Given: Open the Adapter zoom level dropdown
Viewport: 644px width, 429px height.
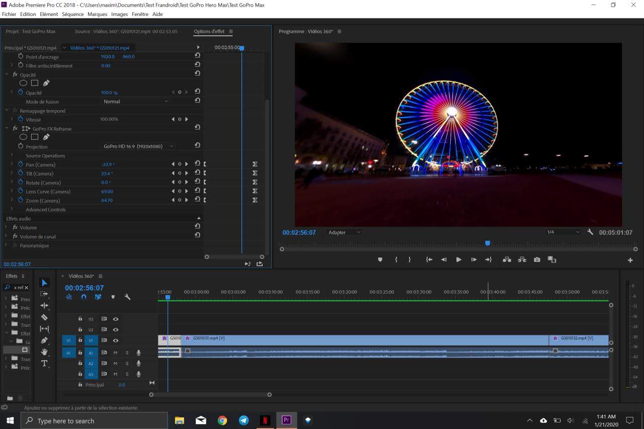Looking at the screenshot, I should coord(344,232).
